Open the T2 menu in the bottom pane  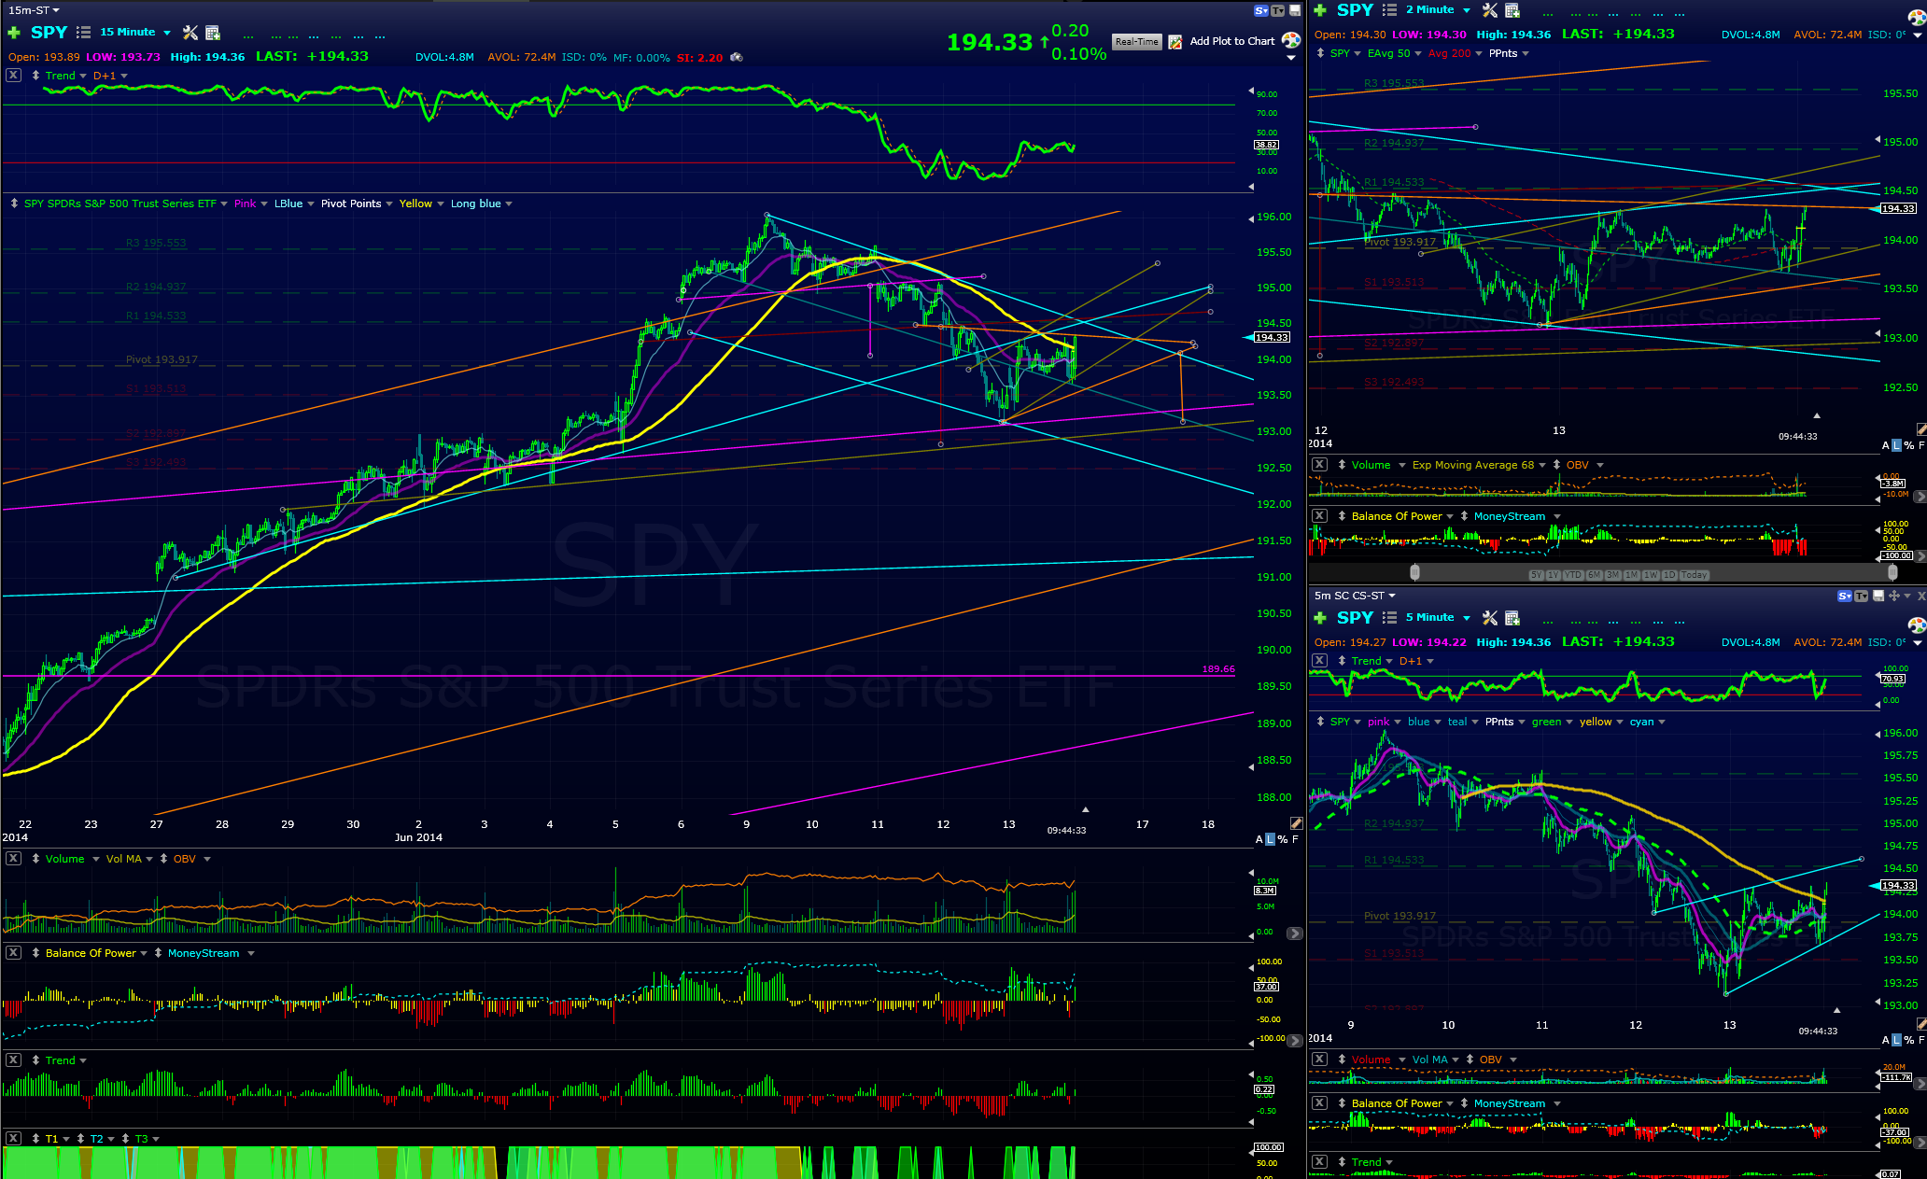coord(102,1139)
